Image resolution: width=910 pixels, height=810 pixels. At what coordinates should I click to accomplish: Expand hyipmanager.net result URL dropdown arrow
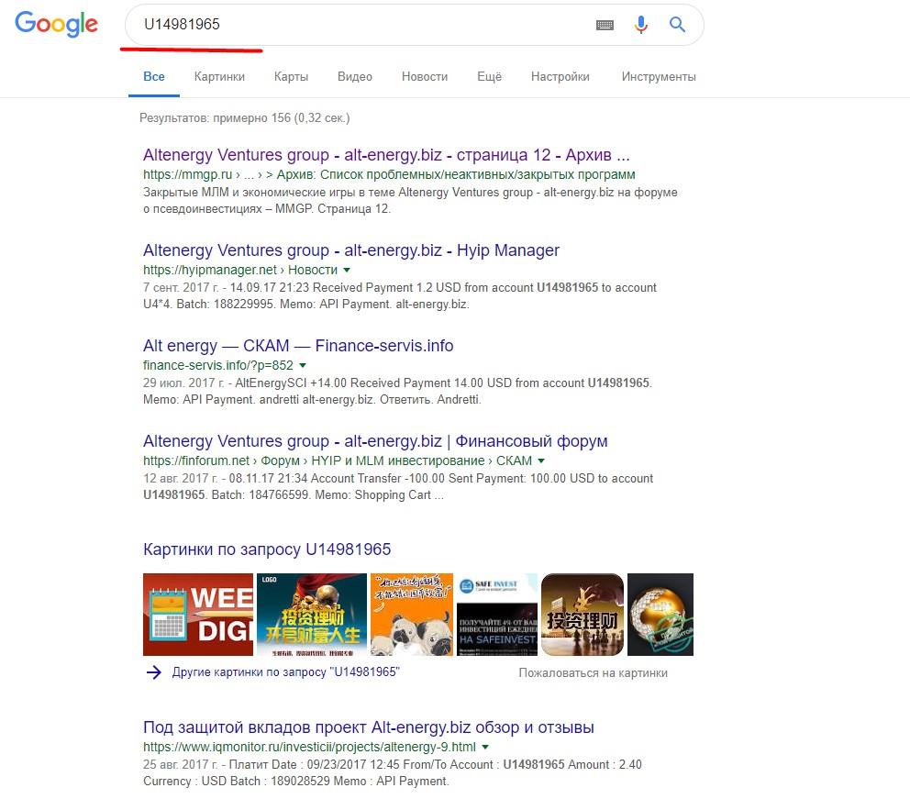point(347,270)
